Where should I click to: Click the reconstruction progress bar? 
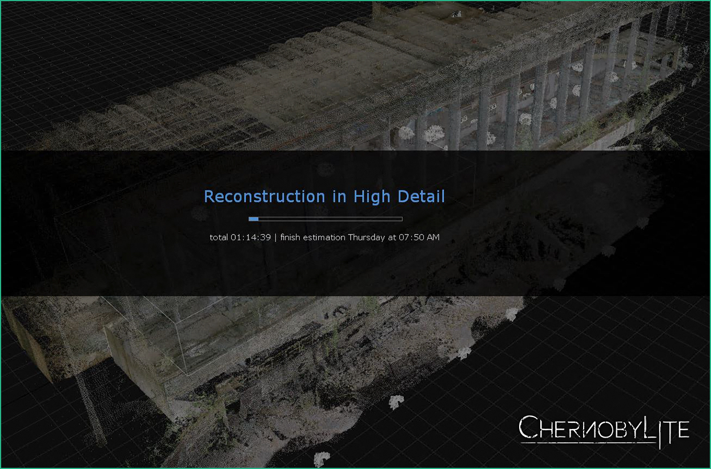tap(326, 219)
